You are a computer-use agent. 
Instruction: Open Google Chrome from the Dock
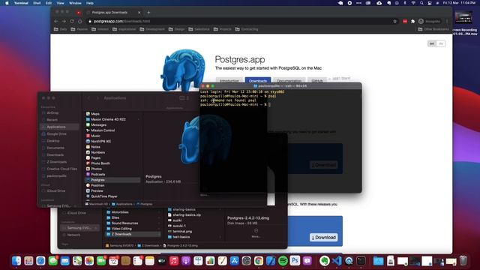tap(259, 261)
